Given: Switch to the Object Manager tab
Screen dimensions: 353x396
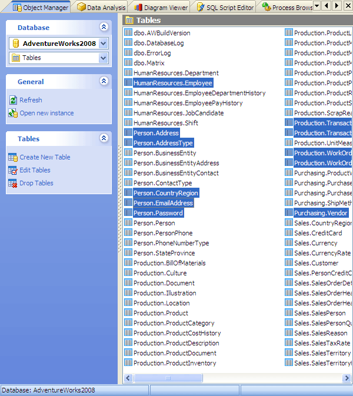Looking at the screenshot, I should coord(41,8).
